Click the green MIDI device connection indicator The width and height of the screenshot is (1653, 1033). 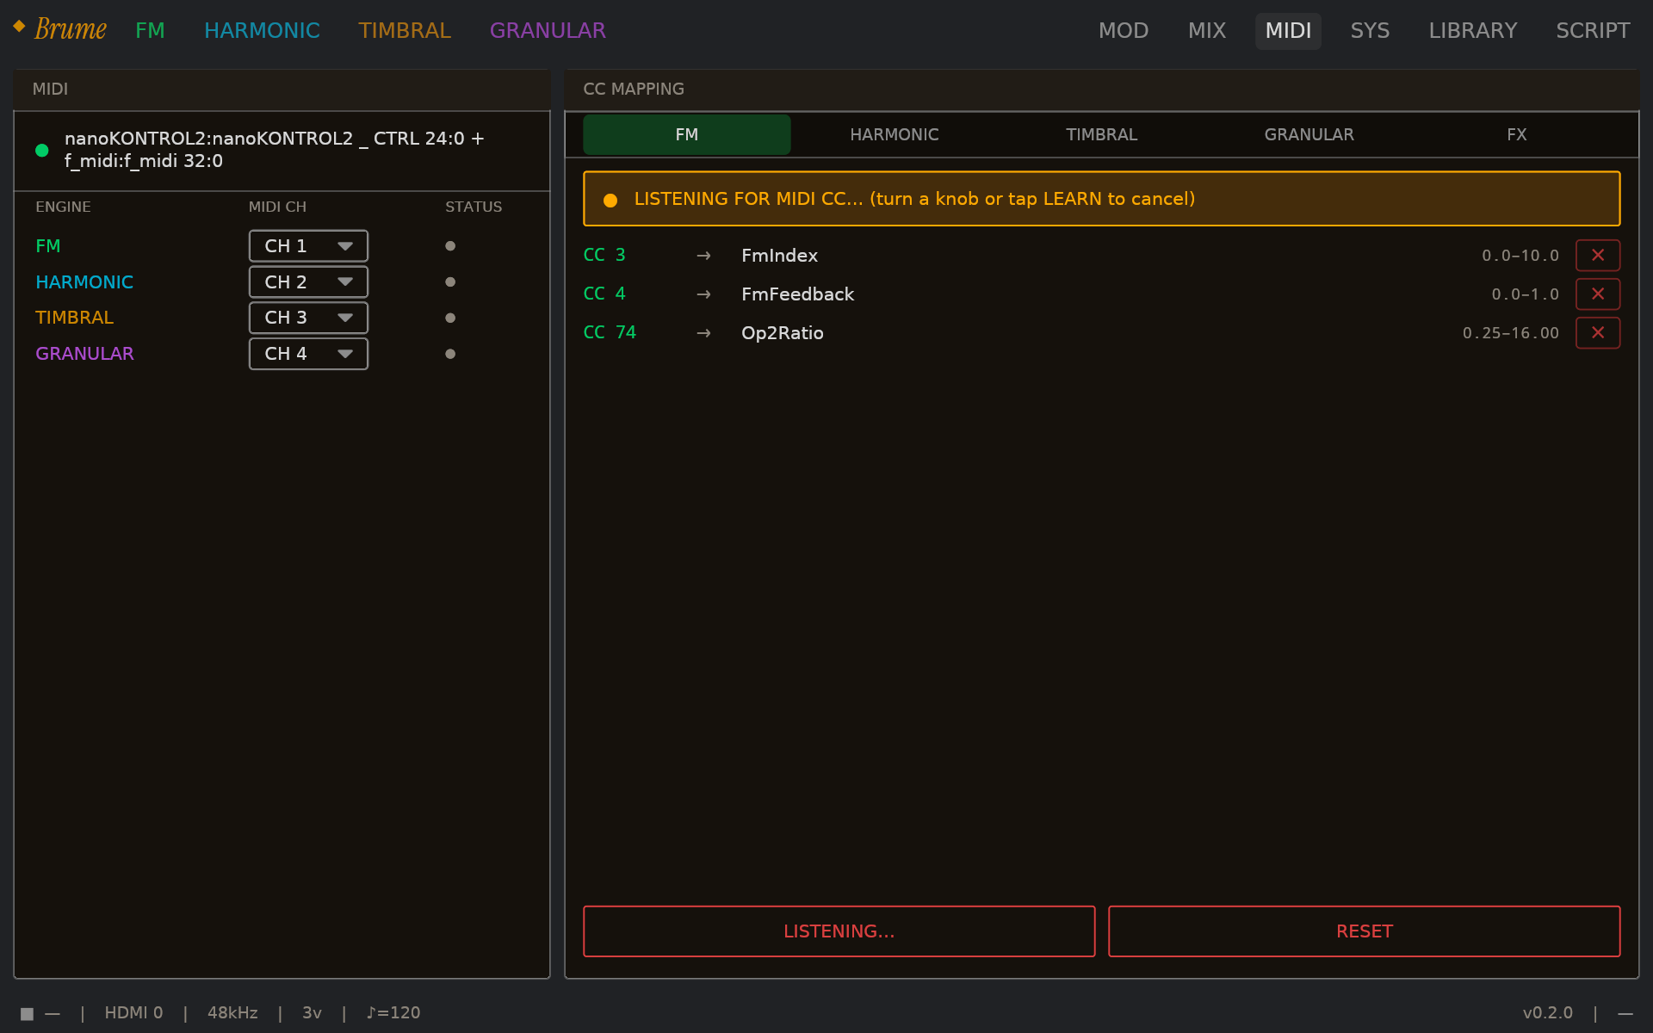[x=41, y=150]
